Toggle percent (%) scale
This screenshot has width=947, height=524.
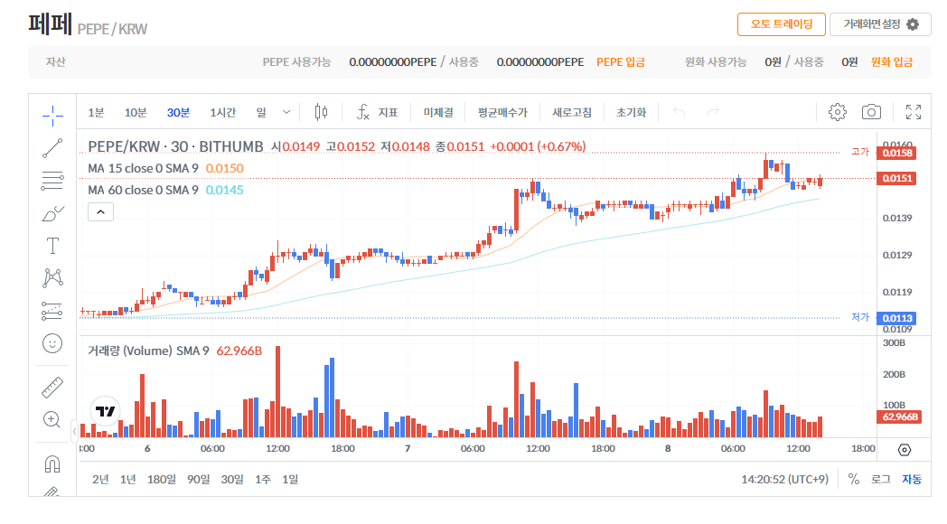point(853,480)
